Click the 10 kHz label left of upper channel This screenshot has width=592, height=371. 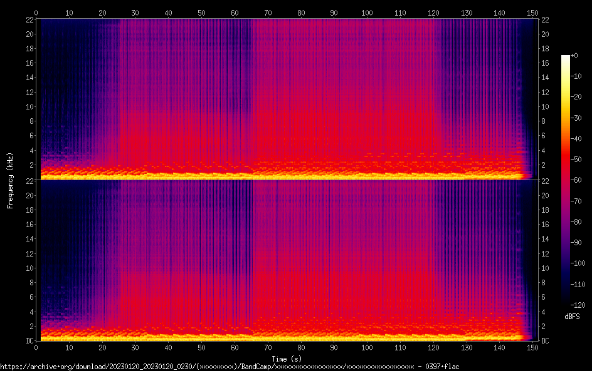click(x=29, y=106)
